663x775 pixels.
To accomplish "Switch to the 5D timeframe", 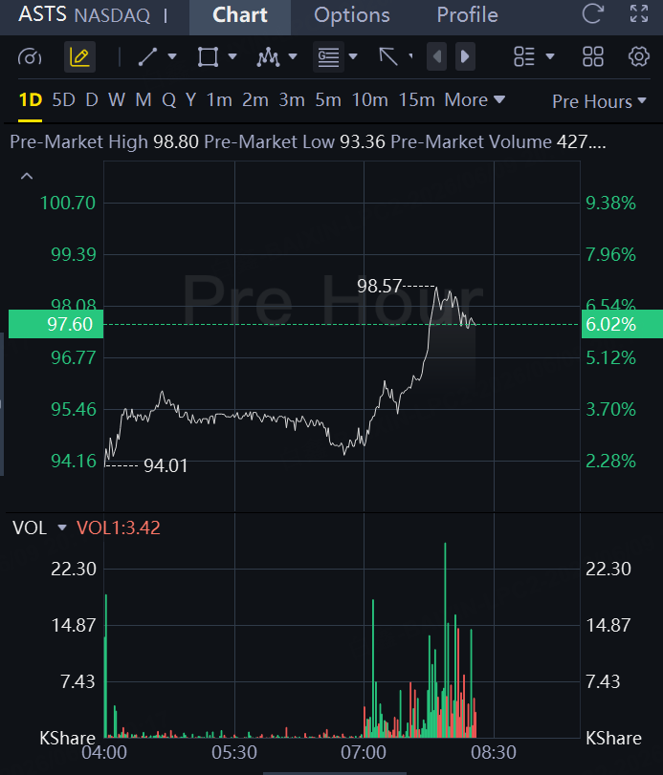I will (x=64, y=100).
